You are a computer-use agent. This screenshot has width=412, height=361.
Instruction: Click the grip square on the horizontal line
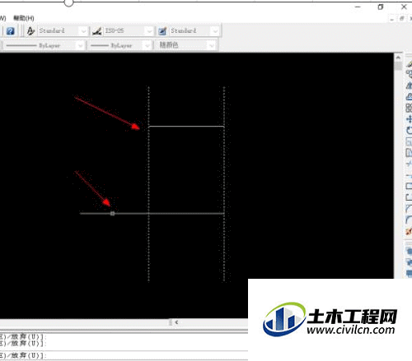112,213
